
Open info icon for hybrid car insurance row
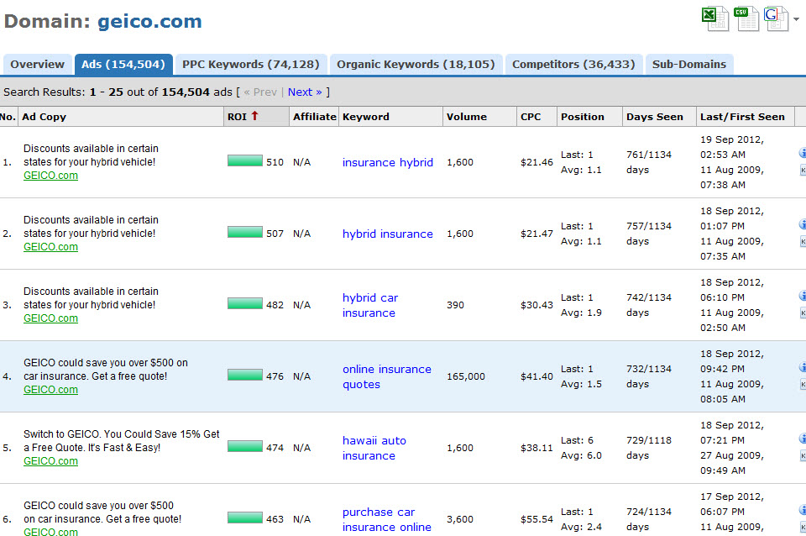click(803, 296)
